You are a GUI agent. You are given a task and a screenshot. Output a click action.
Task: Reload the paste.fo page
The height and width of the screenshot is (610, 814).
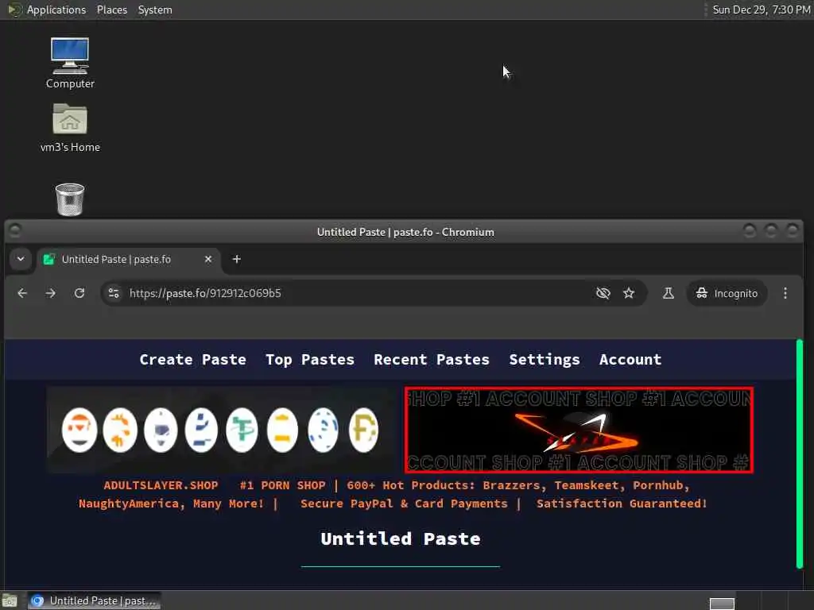point(79,294)
